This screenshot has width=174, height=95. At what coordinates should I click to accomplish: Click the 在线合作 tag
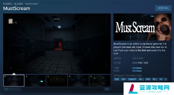[x=132, y=79]
